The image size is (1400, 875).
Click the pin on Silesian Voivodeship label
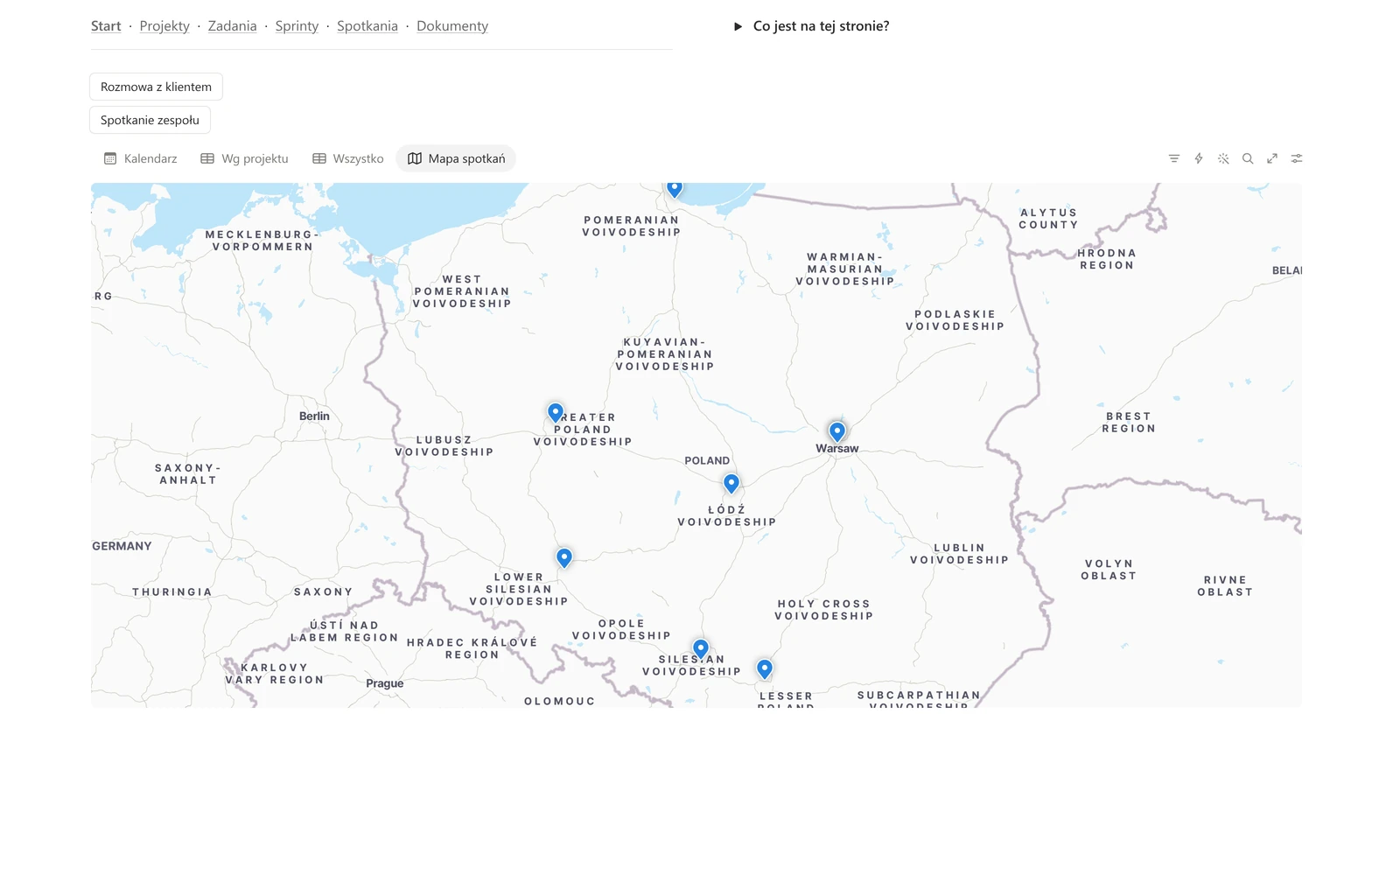701,649
